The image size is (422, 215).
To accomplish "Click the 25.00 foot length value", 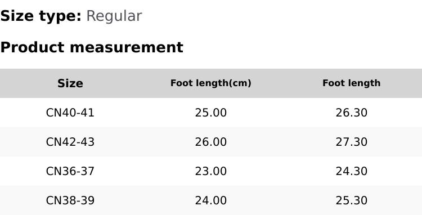I will point(211,113).
